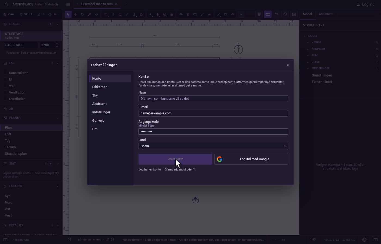
Task: Toggle the El discipline checkbox
Action: tap(5, 79)
